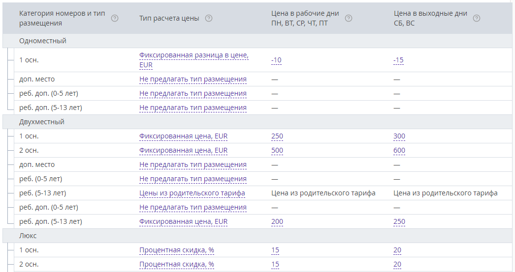
Task: Click help icon for weekend price column
Action: tap(476, 18)
